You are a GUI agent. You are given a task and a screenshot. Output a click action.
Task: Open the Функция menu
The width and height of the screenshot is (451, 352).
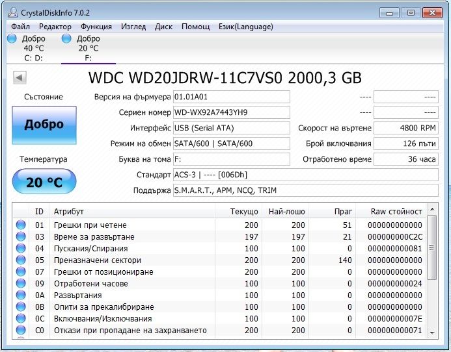pos(96,27)
